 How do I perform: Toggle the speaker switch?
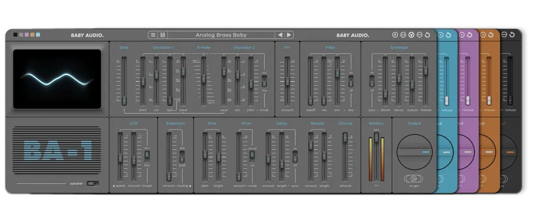tap(92, 183)
